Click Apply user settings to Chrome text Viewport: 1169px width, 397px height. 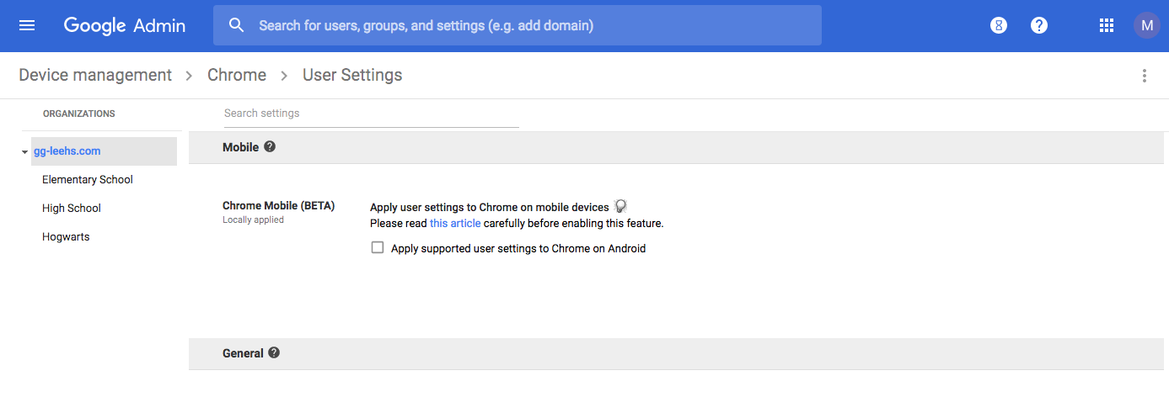[489, 207]
